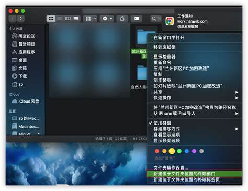Open AirDrop (隔空投送) in sidebar

(x=23, y=36)
